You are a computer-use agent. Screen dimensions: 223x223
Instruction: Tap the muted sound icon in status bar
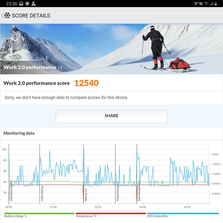pyautogui.click(x=201, y=4)
